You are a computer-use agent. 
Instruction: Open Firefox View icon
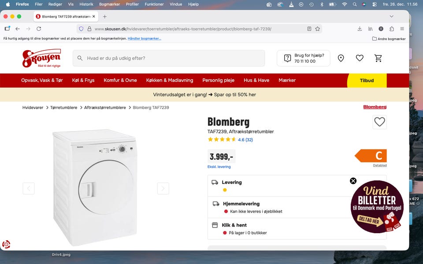click(x=7, y=29)
